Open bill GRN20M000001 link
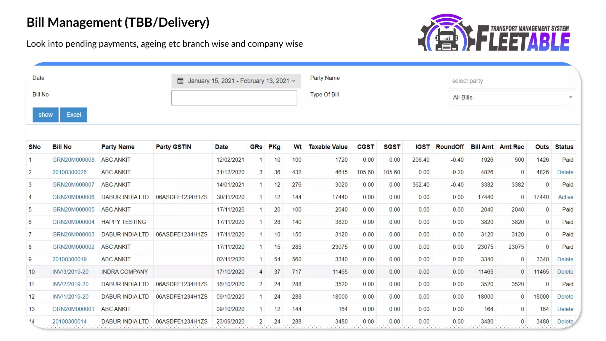This screenshot has height=341, width=606. 73,309
